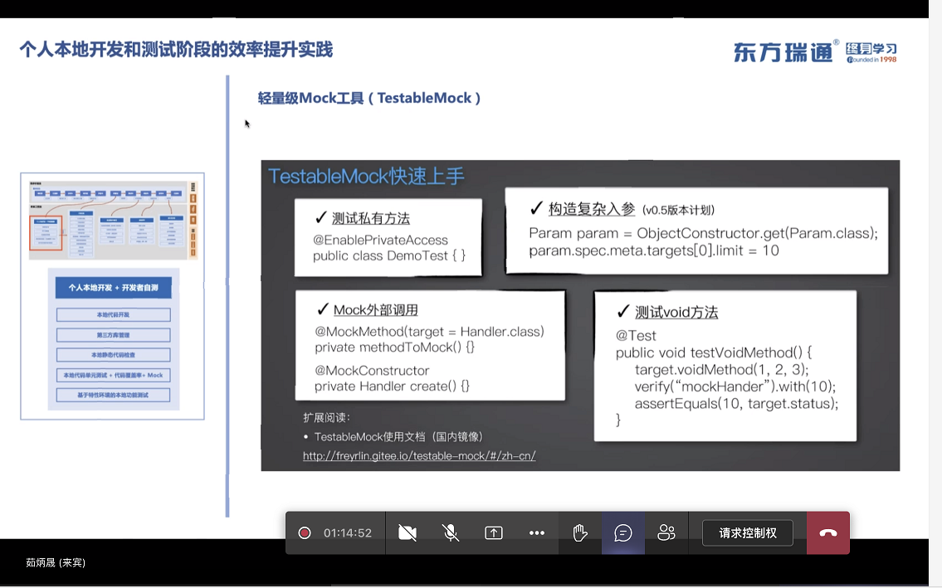Image resolution: width=942 pixels, height=588 pixels.
Task: Open the chat panel
Action: coord(623,532)
